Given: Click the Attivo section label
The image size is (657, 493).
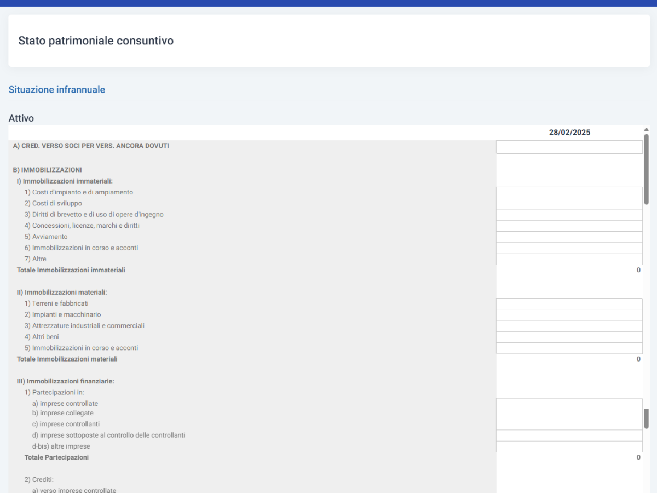Looking at the screenshot, I should point(21,118).
